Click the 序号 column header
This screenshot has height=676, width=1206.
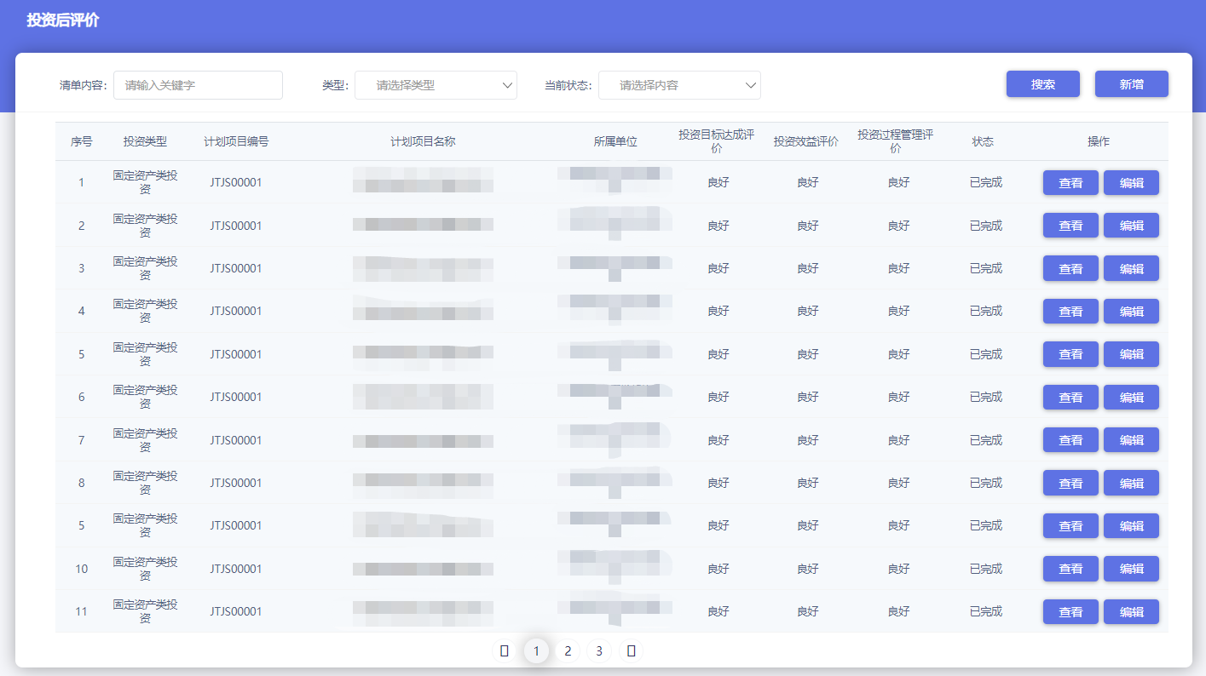[x=82, y=141]
